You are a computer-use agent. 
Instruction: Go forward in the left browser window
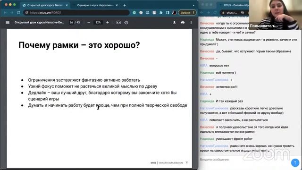pos(12,13)
